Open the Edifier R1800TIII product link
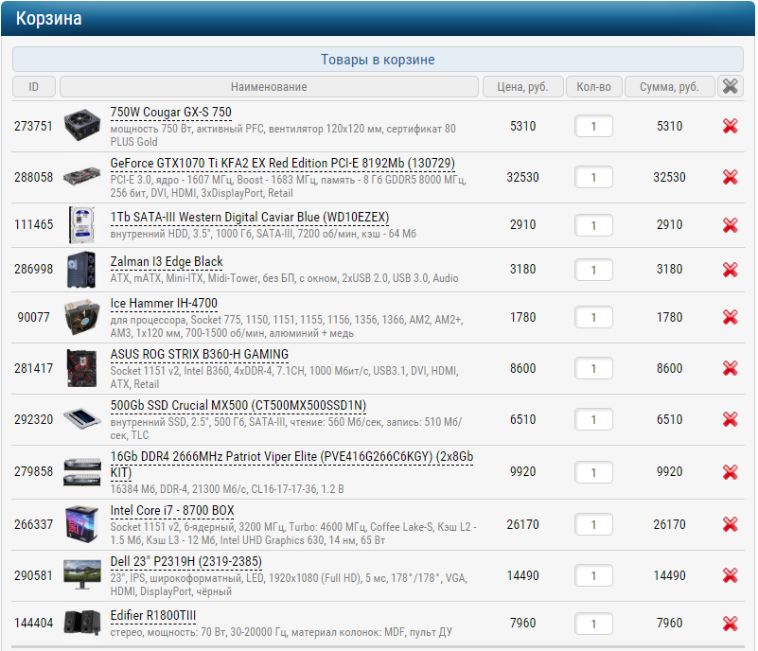This screenshot has width=758, height=651. (x=153, y=616)
